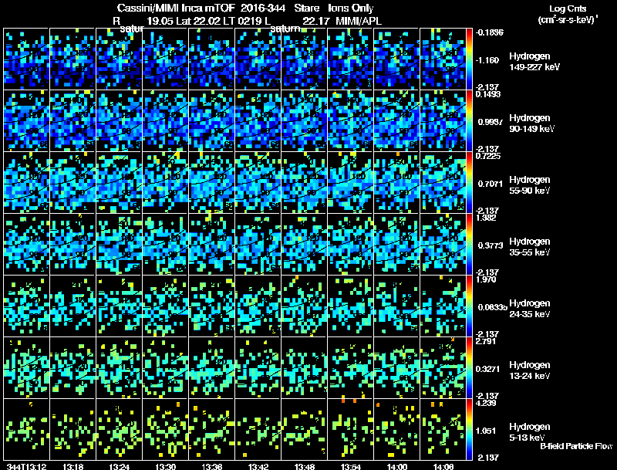
Task: Click the '13:36' time axis label
Action: point(211,466)
